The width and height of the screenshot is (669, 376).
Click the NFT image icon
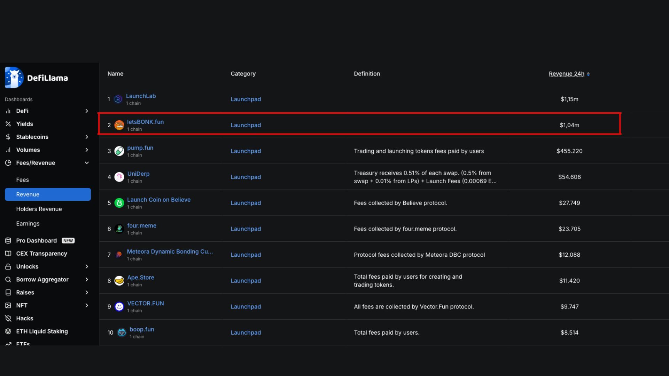pos(8,305)
